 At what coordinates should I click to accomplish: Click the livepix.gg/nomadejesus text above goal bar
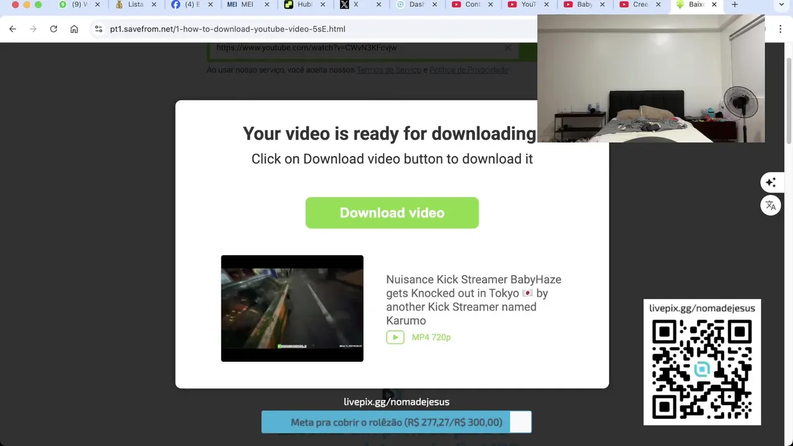click(x=396, y=402)
